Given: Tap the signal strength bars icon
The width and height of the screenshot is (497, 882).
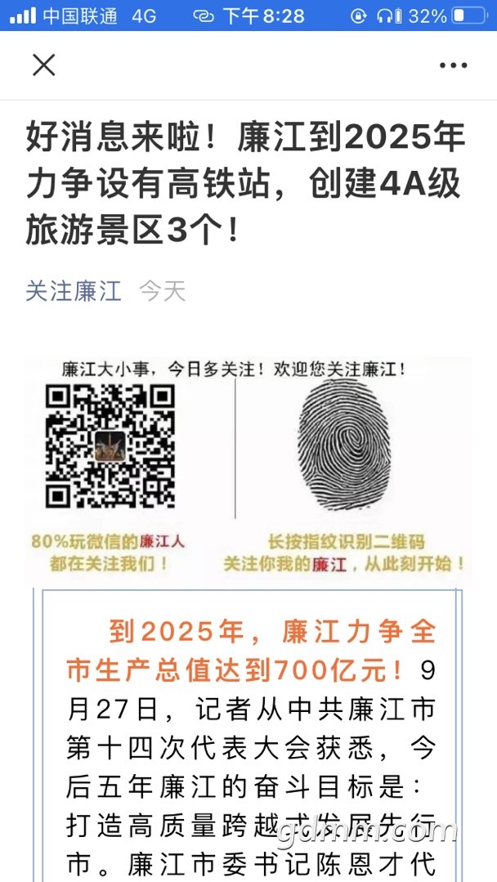Looking at the screenshot, I should 23,16.
